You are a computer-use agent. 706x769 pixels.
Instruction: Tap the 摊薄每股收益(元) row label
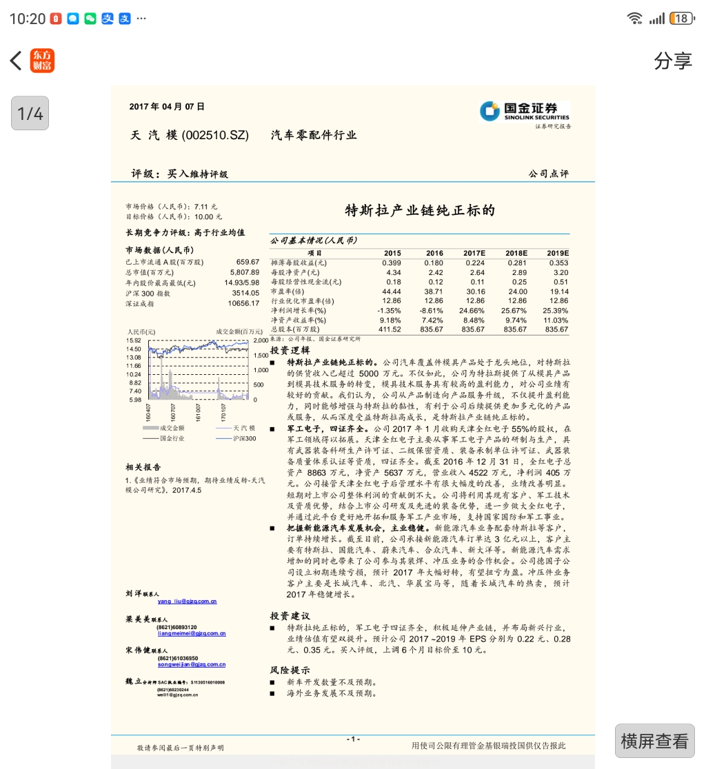pos(299,263)
